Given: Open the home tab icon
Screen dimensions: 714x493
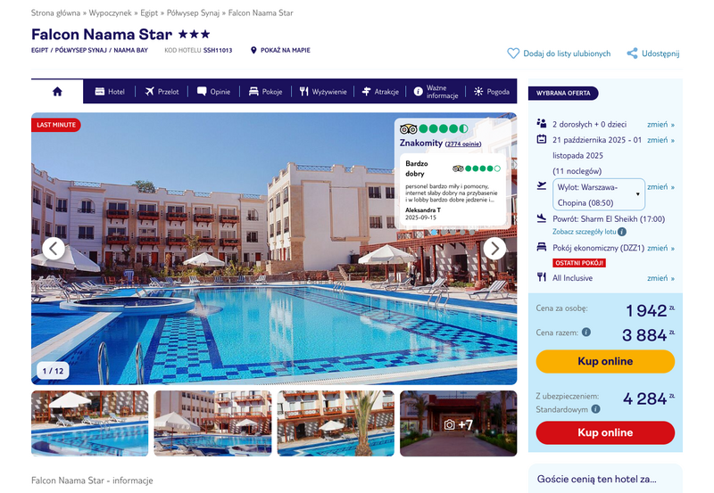Looking at the screenshot, I should click(57, 92).
